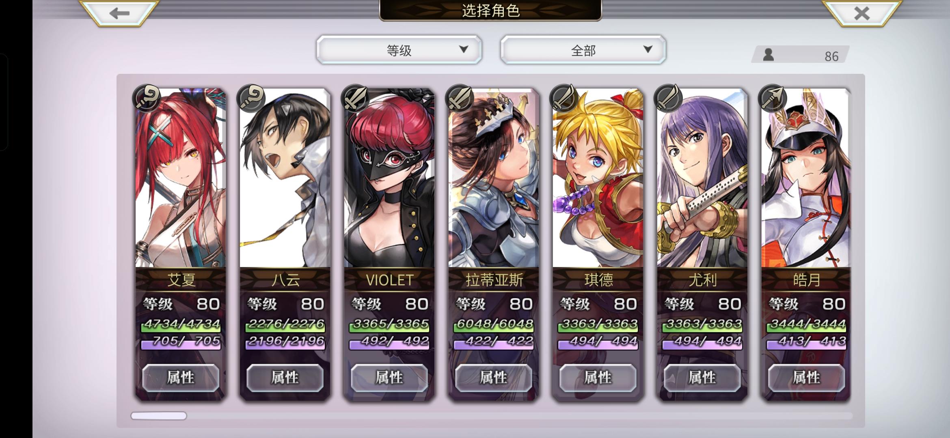
Task: Click the horizontal scrollbar handle
Action: tap(159, 416)
